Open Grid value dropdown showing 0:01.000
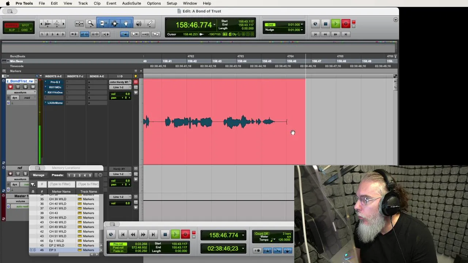 302,25
